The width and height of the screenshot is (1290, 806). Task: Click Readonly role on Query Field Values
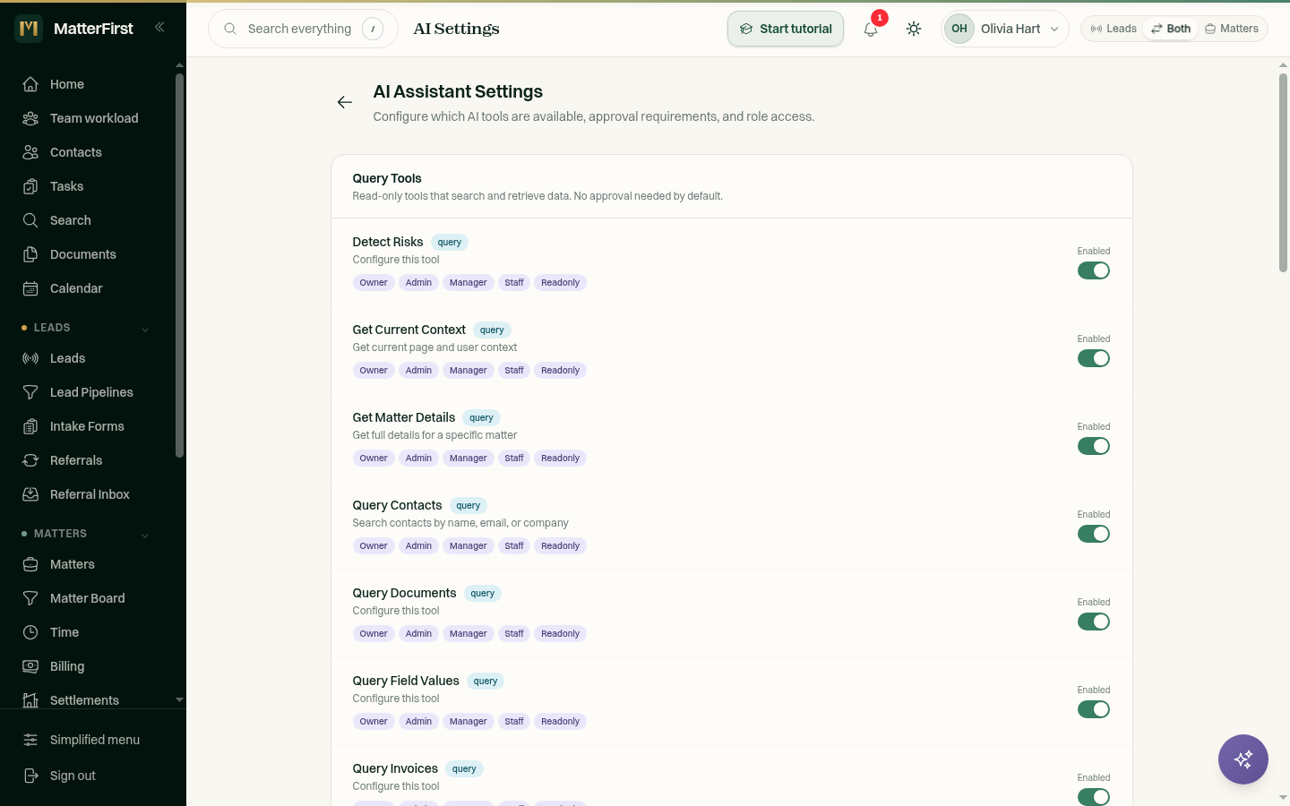pyautogui.click(x=560, y=721)
